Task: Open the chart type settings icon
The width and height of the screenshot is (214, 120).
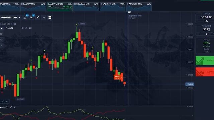Action: [25, 17]
